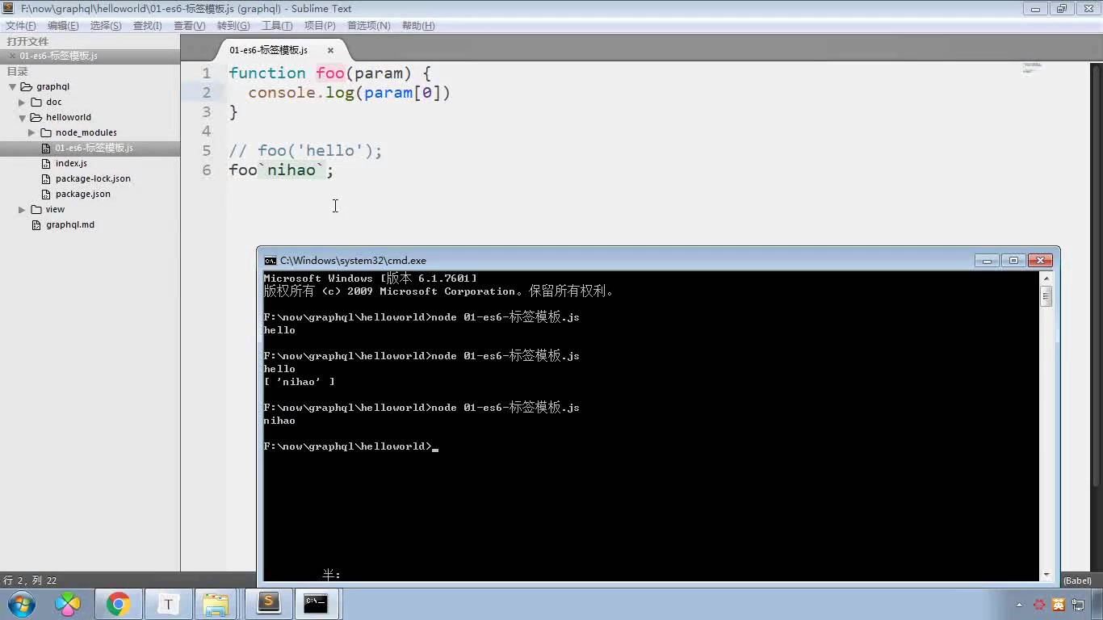This screenshot has height=620, width=1103.
Task: Open the Typora T taskbar icon
Action: [168, 604]
